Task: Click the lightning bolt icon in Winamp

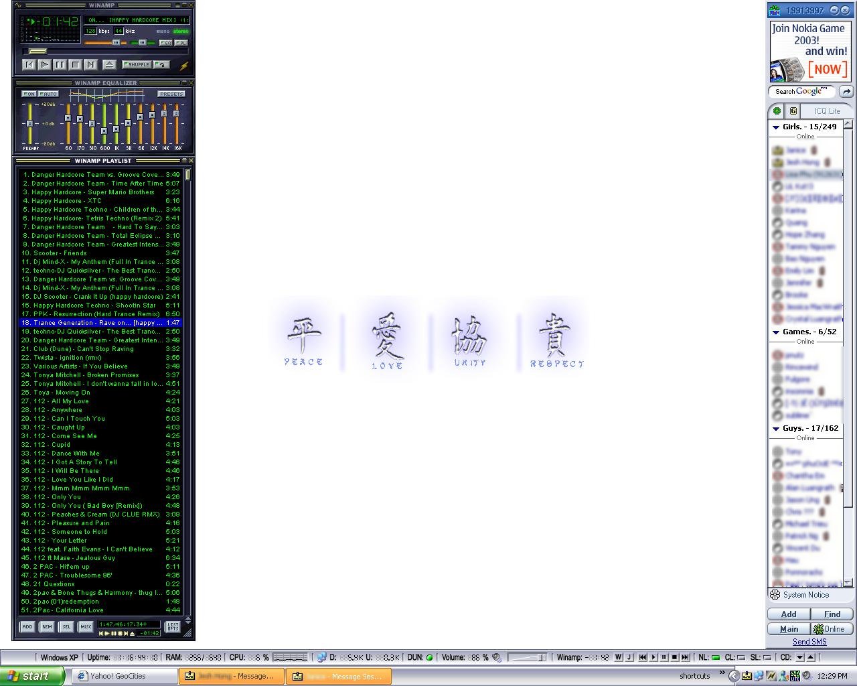Action: (x=183, y=65)
